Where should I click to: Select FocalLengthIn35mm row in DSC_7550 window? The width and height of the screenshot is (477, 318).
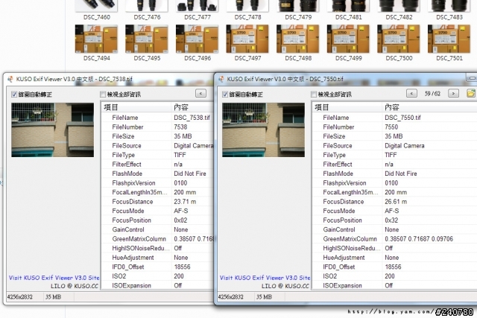(394, 192)
